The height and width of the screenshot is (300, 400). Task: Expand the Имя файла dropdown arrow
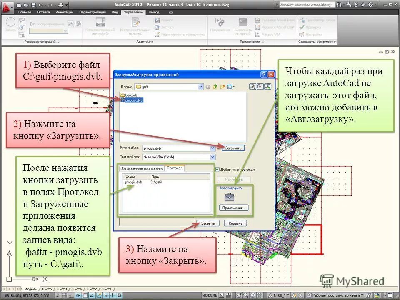tap(213, 148)
